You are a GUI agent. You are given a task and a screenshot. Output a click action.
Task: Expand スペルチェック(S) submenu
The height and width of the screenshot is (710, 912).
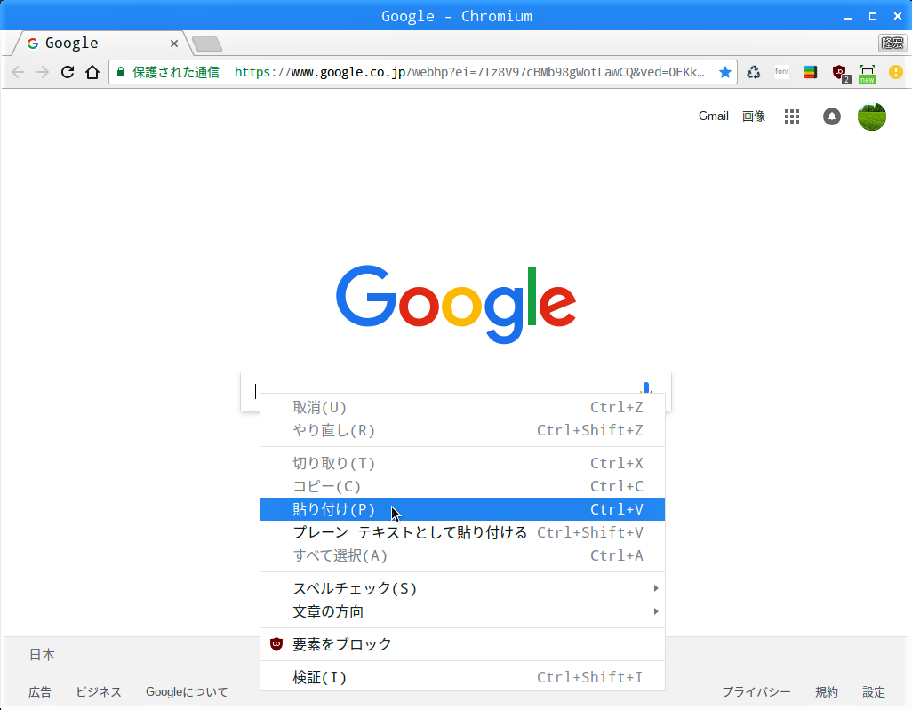[462, 588]
